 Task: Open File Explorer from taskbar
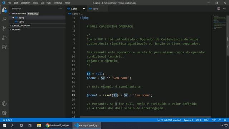pos(39,125)
